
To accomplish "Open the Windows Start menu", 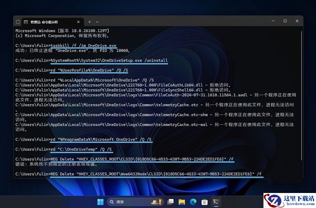I will coord(100,202).
